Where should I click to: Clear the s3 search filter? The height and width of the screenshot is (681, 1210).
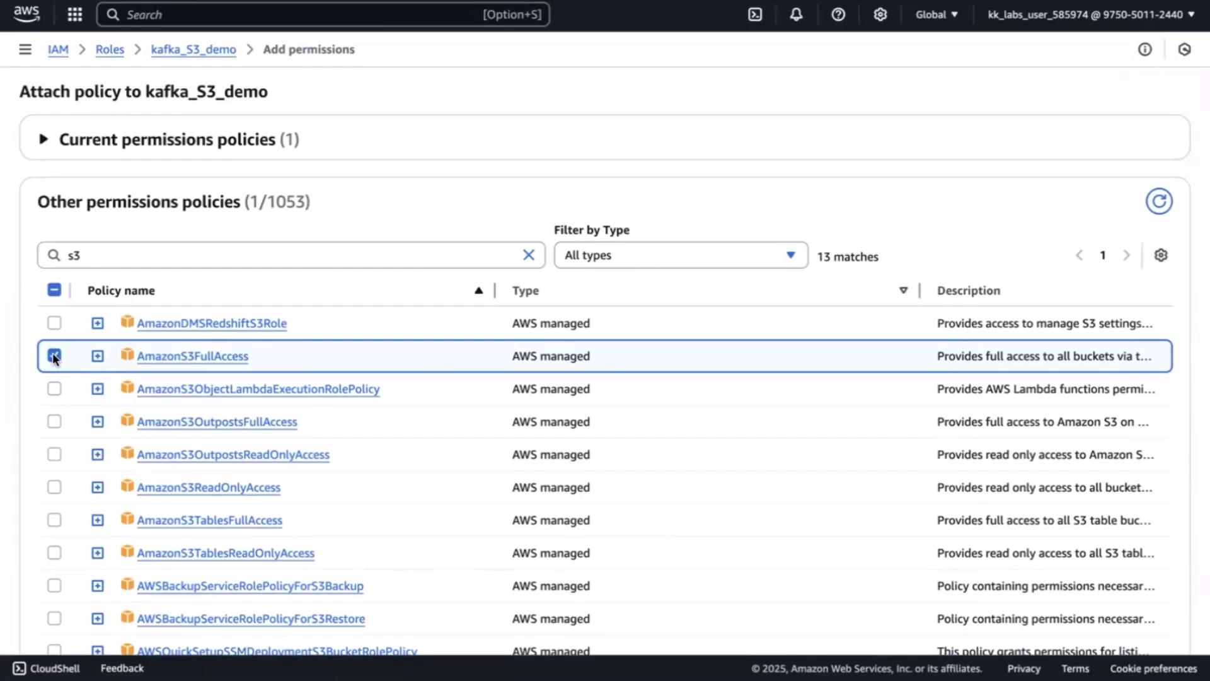click(x=529, y=255)
